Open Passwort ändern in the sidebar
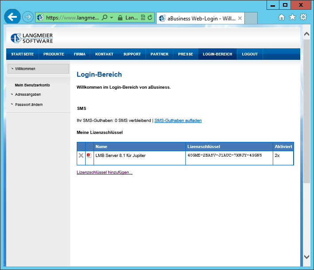The width and height of the screenshot is (314, 270). click(29, 105)
